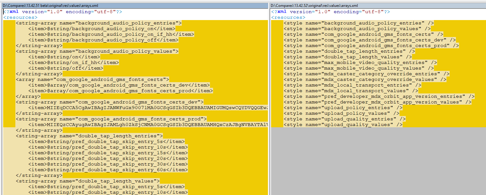Click the item starting with MIIEqDCCA5Cg
This screenshot has height=195, width=486.
[148, 108]
